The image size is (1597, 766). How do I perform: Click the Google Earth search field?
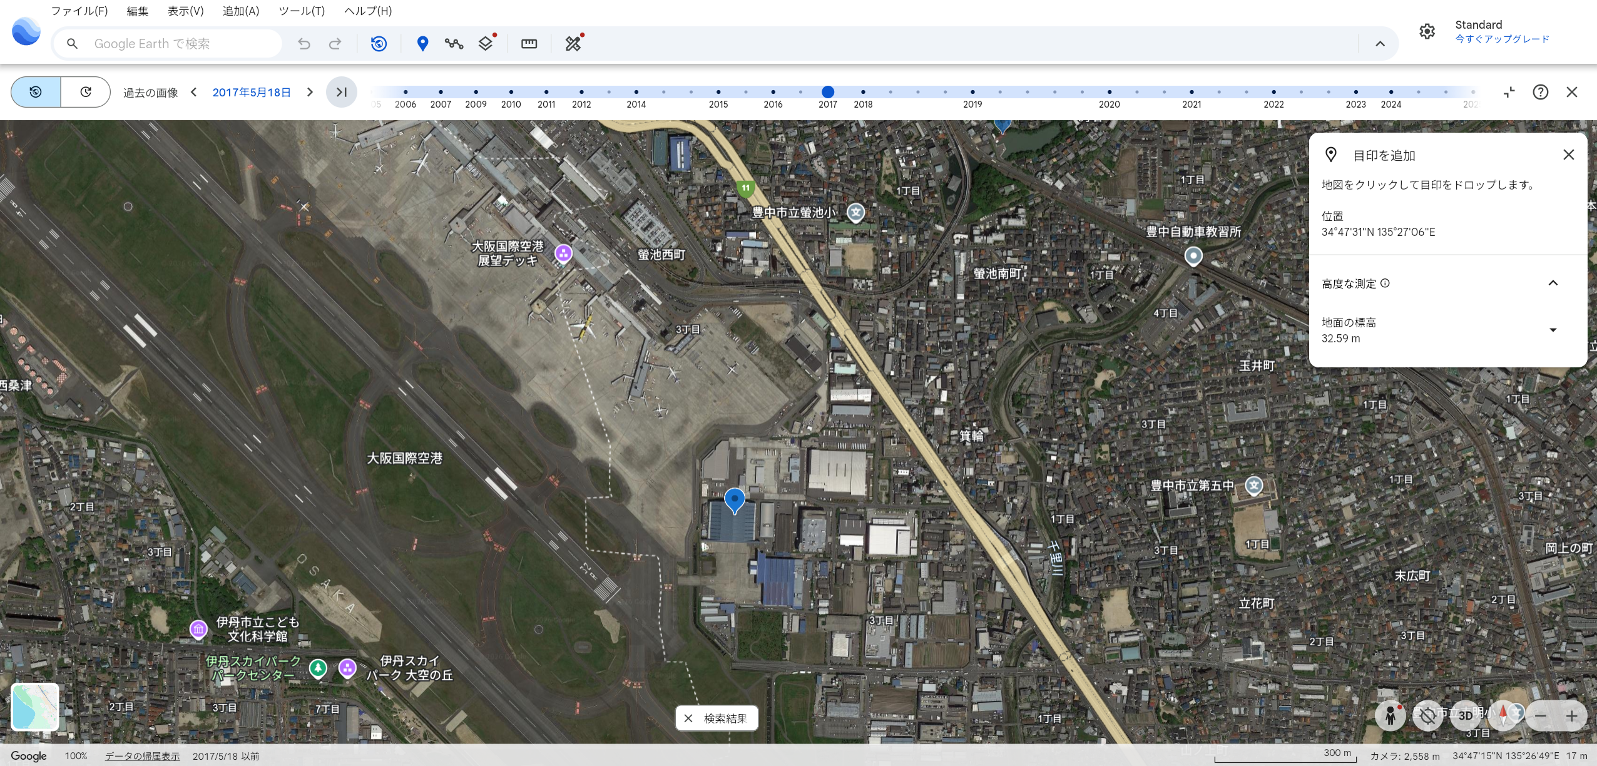(x=181, y=44)
